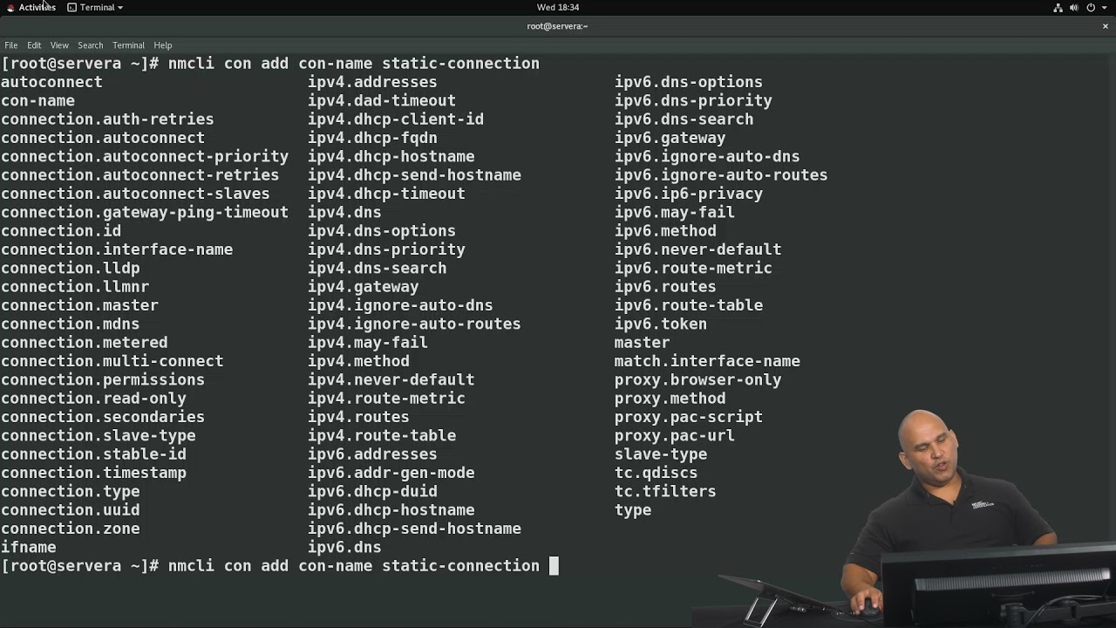Click 'ipv4.never-default' entry
Screen dimensions: 1116x628
click(x=391, y=379)
